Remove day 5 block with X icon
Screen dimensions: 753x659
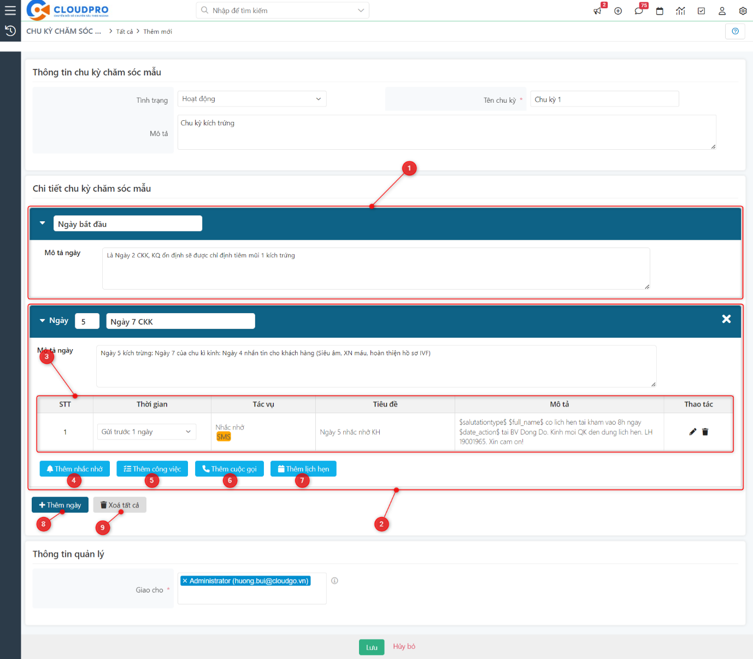[x=726, y=319]
